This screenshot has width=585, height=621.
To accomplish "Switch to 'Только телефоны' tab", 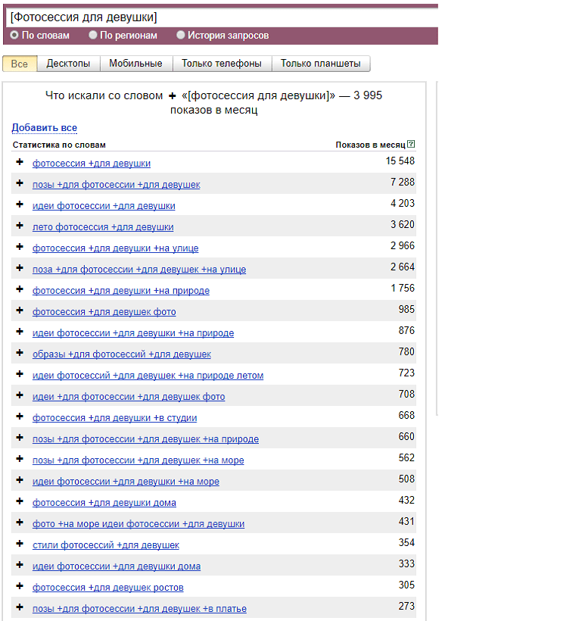I will coord(222,64).
